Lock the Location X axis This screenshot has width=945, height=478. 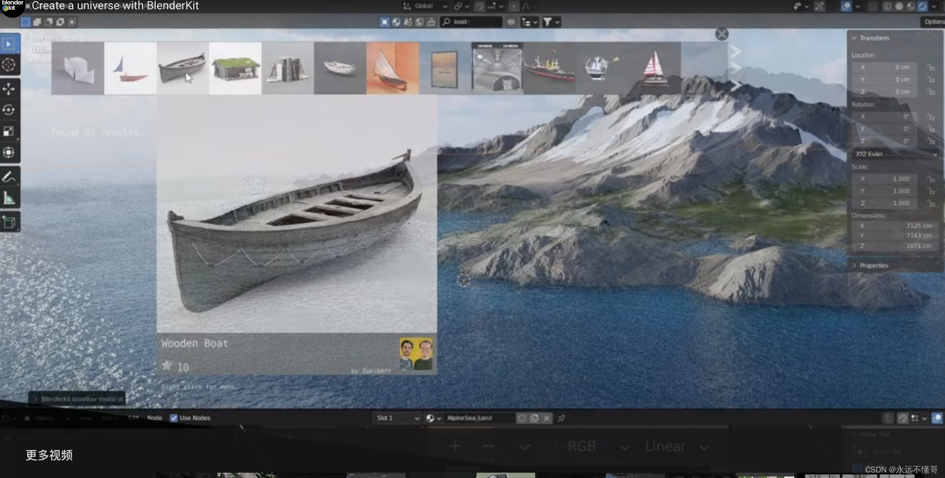click(931, 68)
